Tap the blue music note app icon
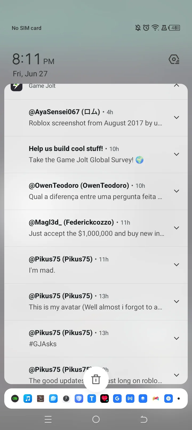This screenshot has width=192, height=430. click(28, 399)
